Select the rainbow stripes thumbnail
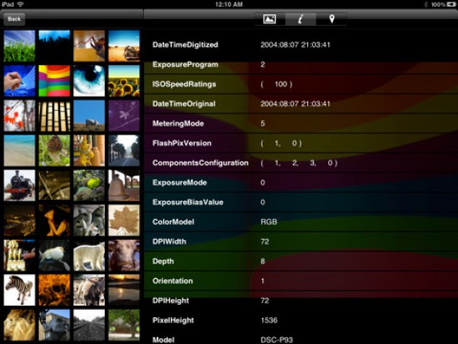The width and height of the screenshot is (458, 344). tap(54, 81)
